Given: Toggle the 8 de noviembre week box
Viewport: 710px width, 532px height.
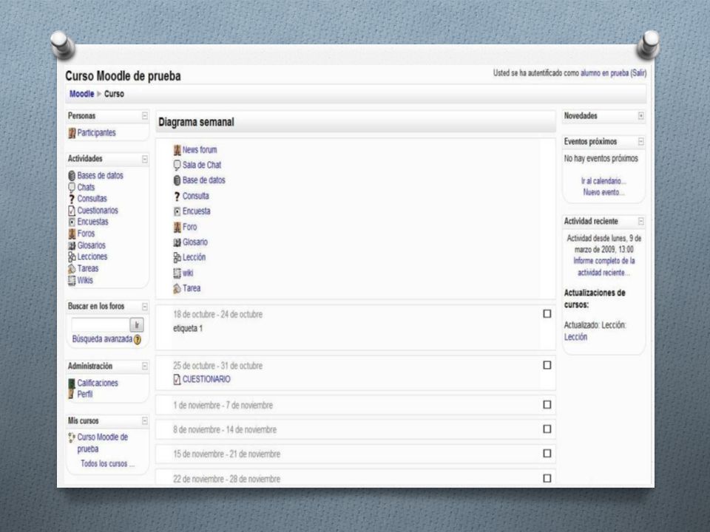Looking at the screenshot, I should [x=547, y=429].
